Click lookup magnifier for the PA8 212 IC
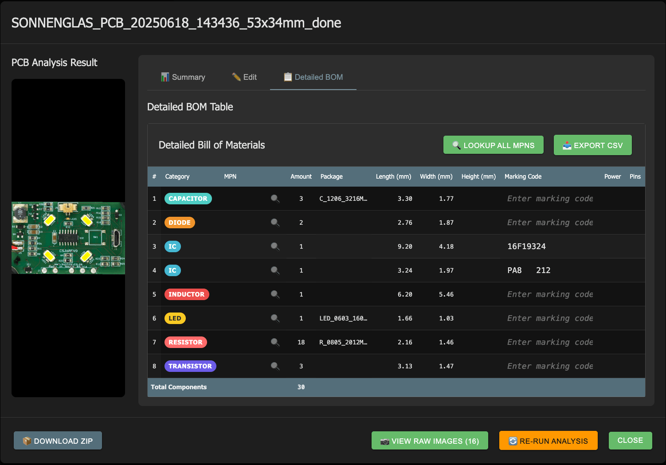666x465 pixels. click(x=275, y=270)
